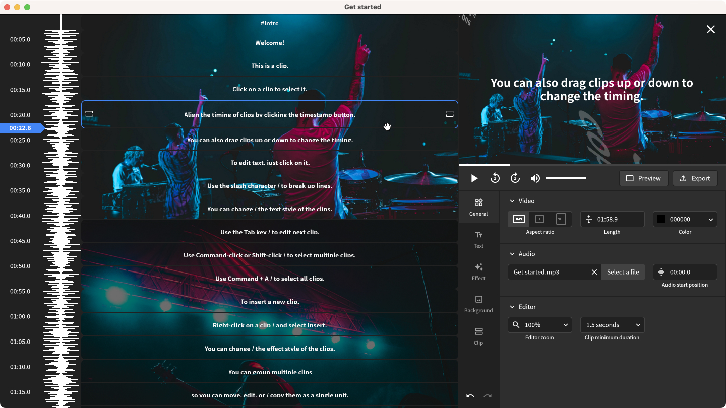Select the 1:1 aspect ratio

(539, 219)
